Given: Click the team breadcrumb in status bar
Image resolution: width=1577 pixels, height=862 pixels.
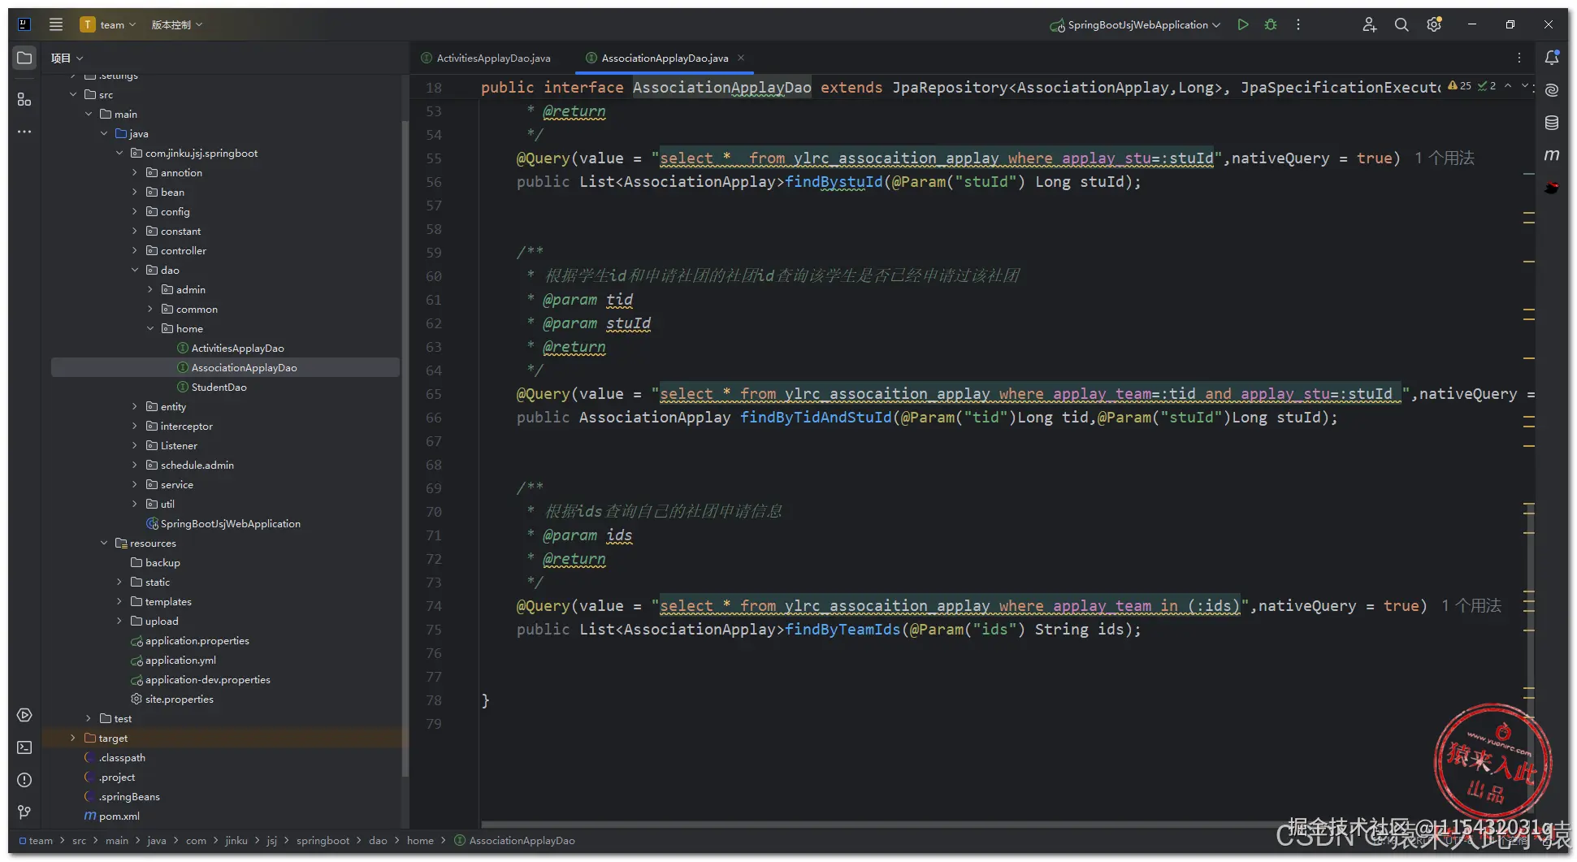Looking at the screenshot, I should (x=36, y=841).
